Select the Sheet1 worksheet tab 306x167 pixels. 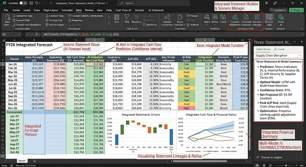(22, 161)
